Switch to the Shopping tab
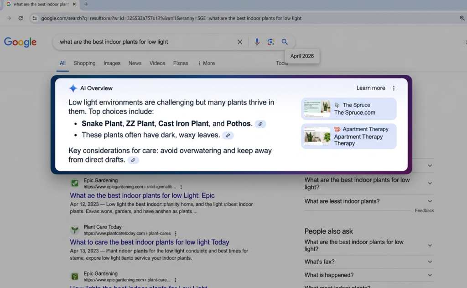 tap(84, 63)
